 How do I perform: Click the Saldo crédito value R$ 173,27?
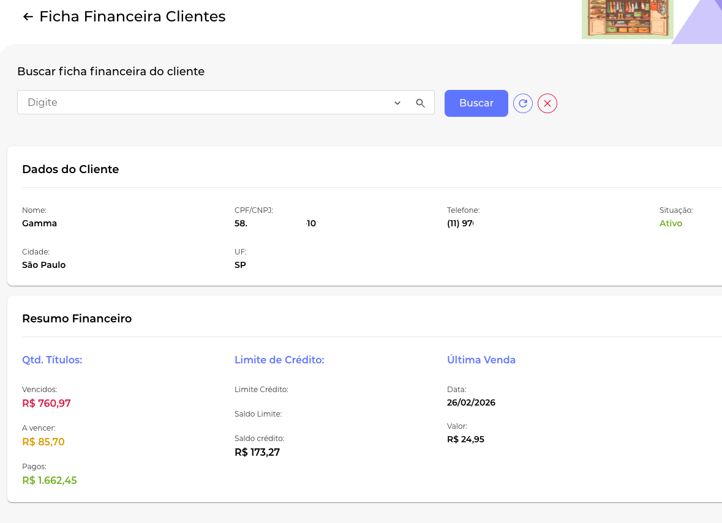click(x=257, y=453)
